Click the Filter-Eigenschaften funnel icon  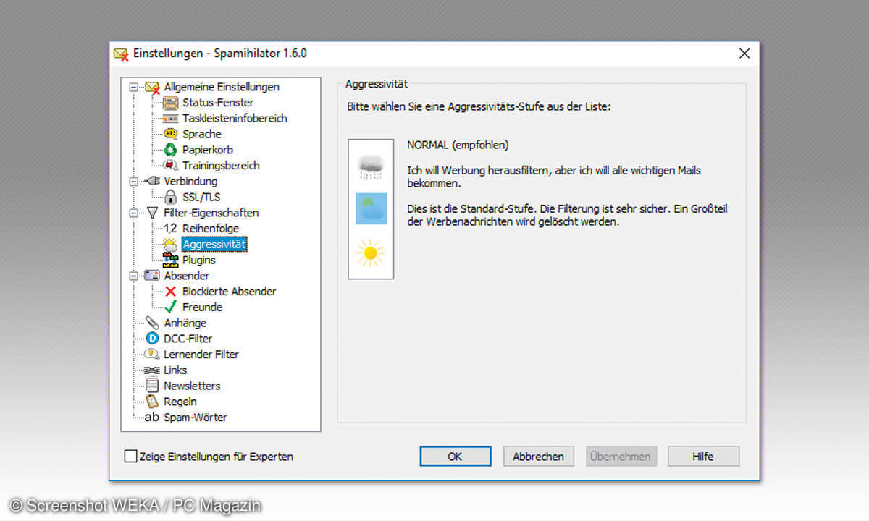click(152, 213)
